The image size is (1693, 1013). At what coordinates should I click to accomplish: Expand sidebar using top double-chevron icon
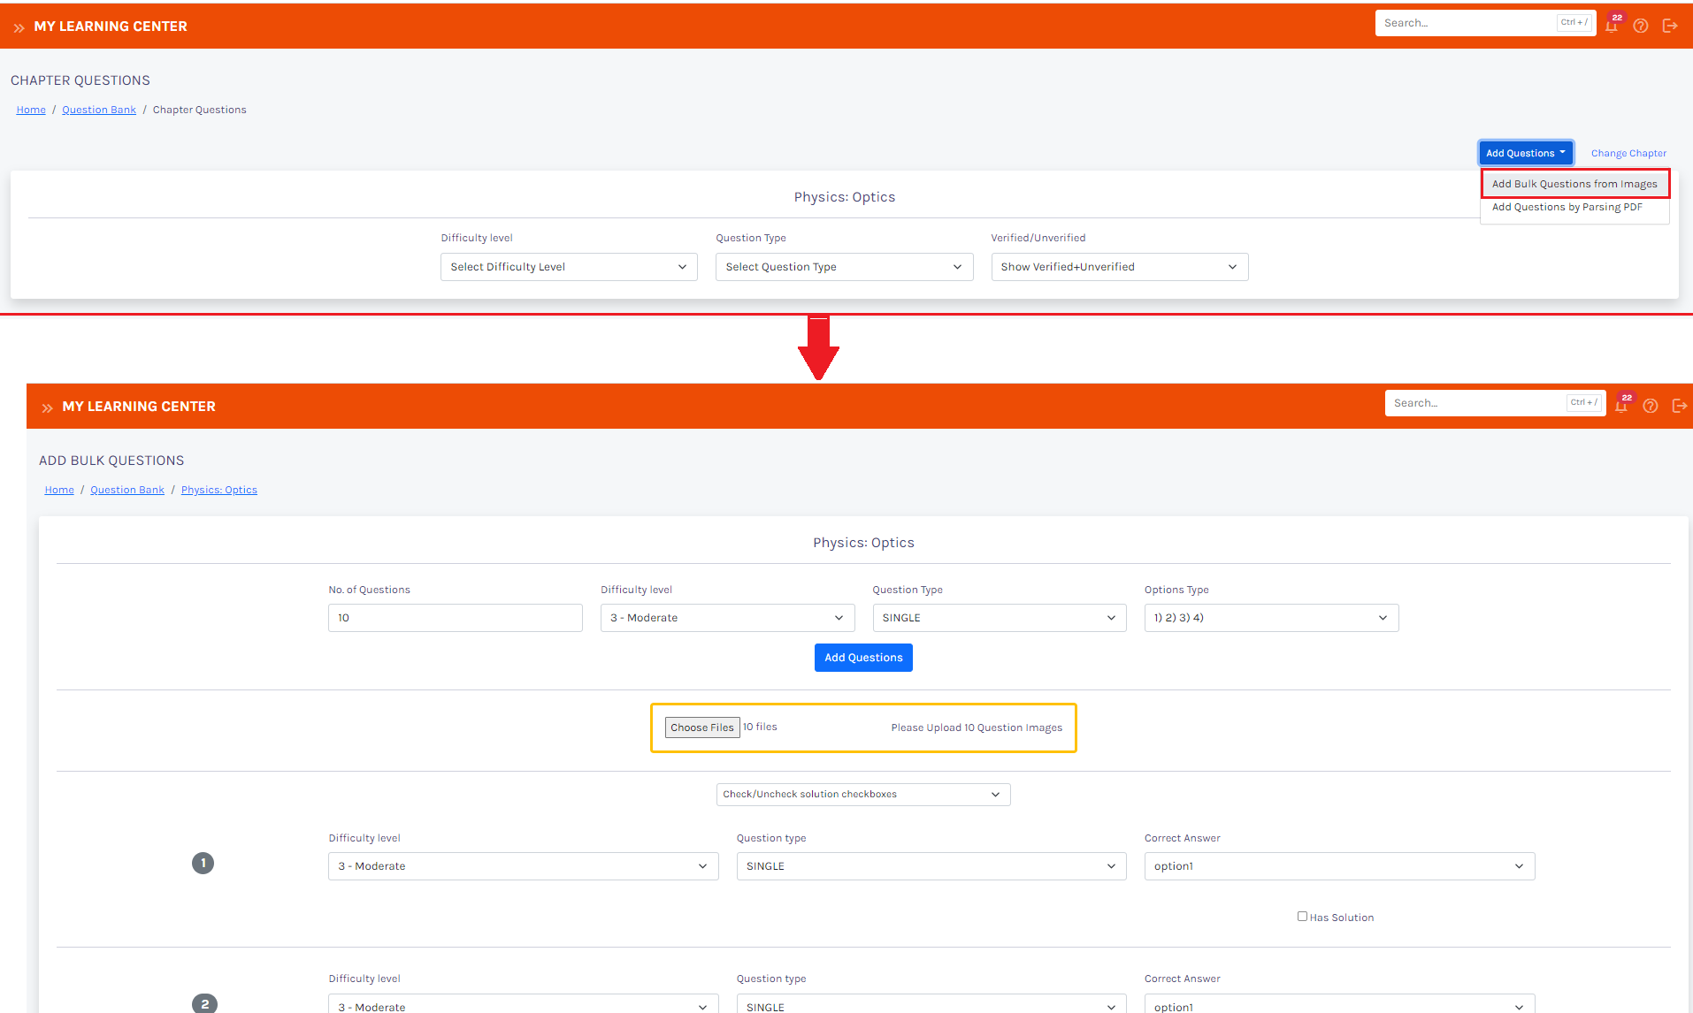pos(19,27)
